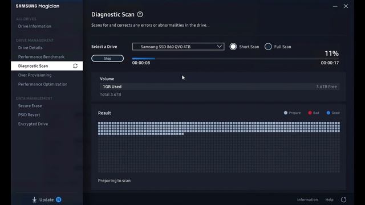Click the Bad legend red dot
The image size is (365, 205).
tap(310, 113)
